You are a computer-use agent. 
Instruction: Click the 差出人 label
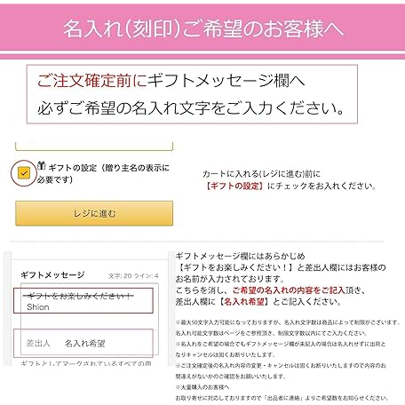point(38,343)
